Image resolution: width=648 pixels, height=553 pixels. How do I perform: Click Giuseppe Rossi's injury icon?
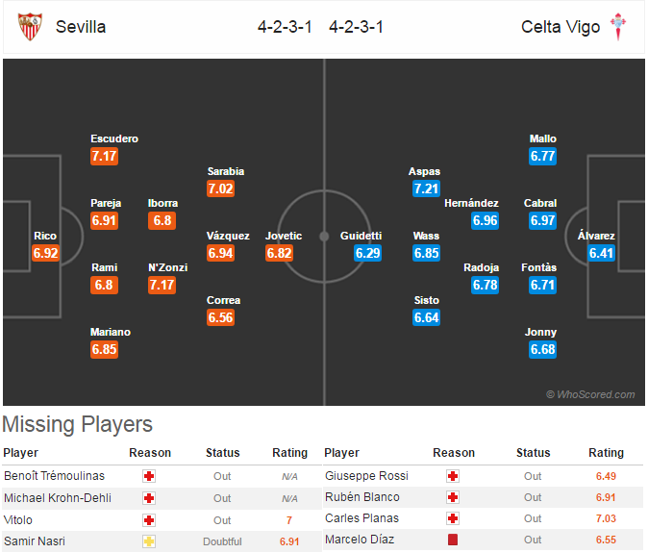point(453,476)
